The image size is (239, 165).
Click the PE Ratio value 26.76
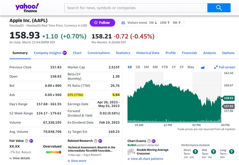(115, 85)
